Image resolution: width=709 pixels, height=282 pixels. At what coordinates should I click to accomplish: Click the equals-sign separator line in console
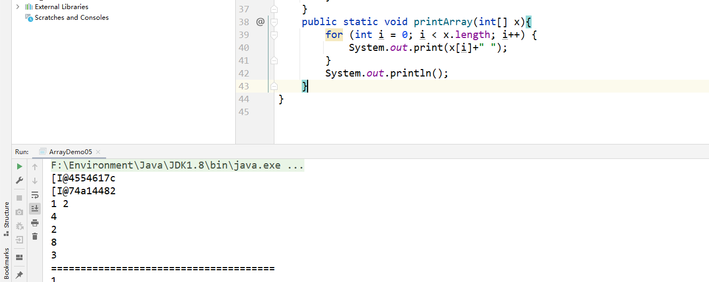point(163,268)
